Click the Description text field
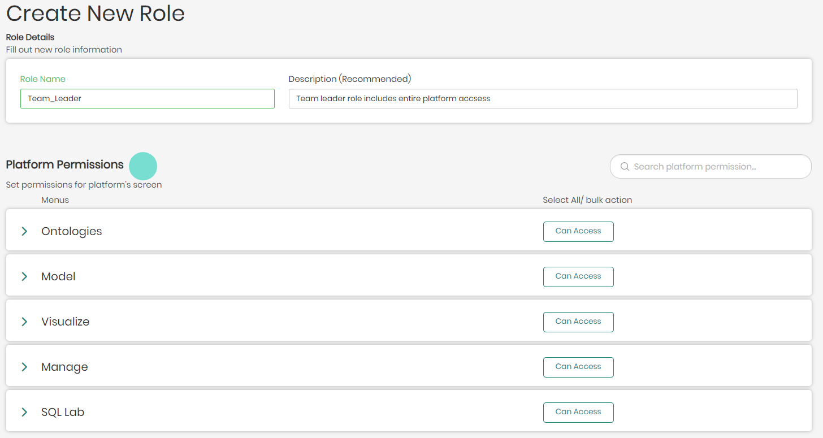The width and height of the screenshot is (823, 438). pos(543,98)
